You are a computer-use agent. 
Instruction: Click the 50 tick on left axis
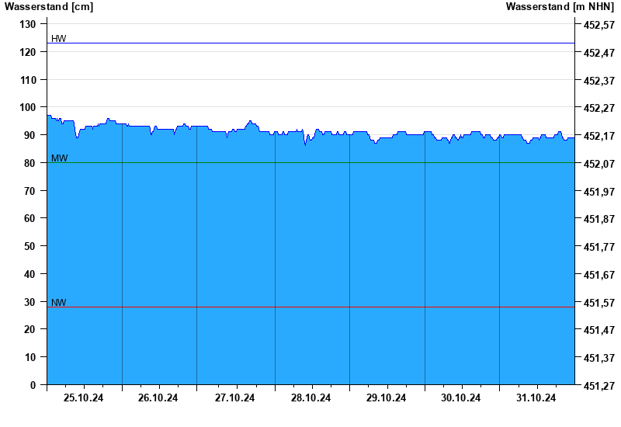(x=30, y=246)
